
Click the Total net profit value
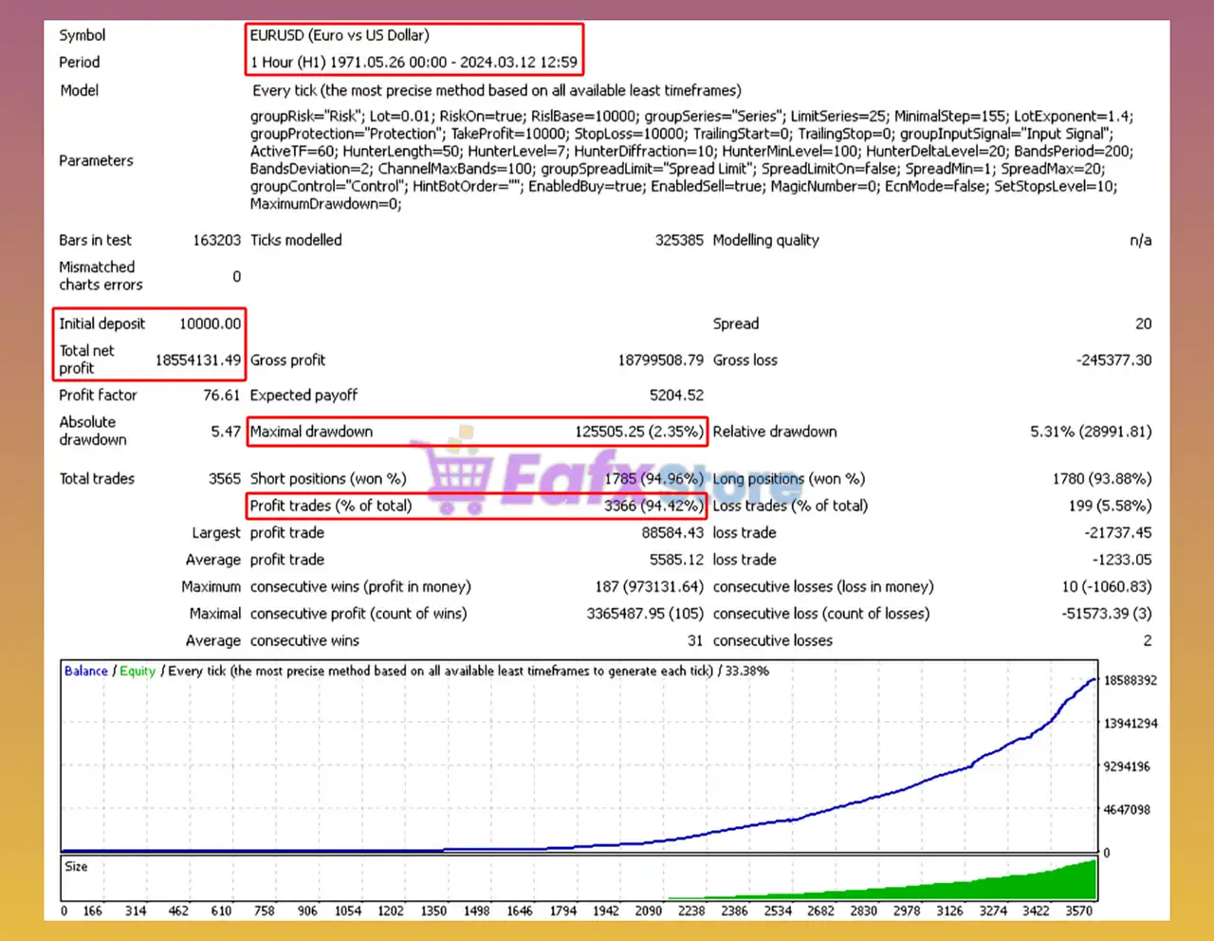[198, 360]
